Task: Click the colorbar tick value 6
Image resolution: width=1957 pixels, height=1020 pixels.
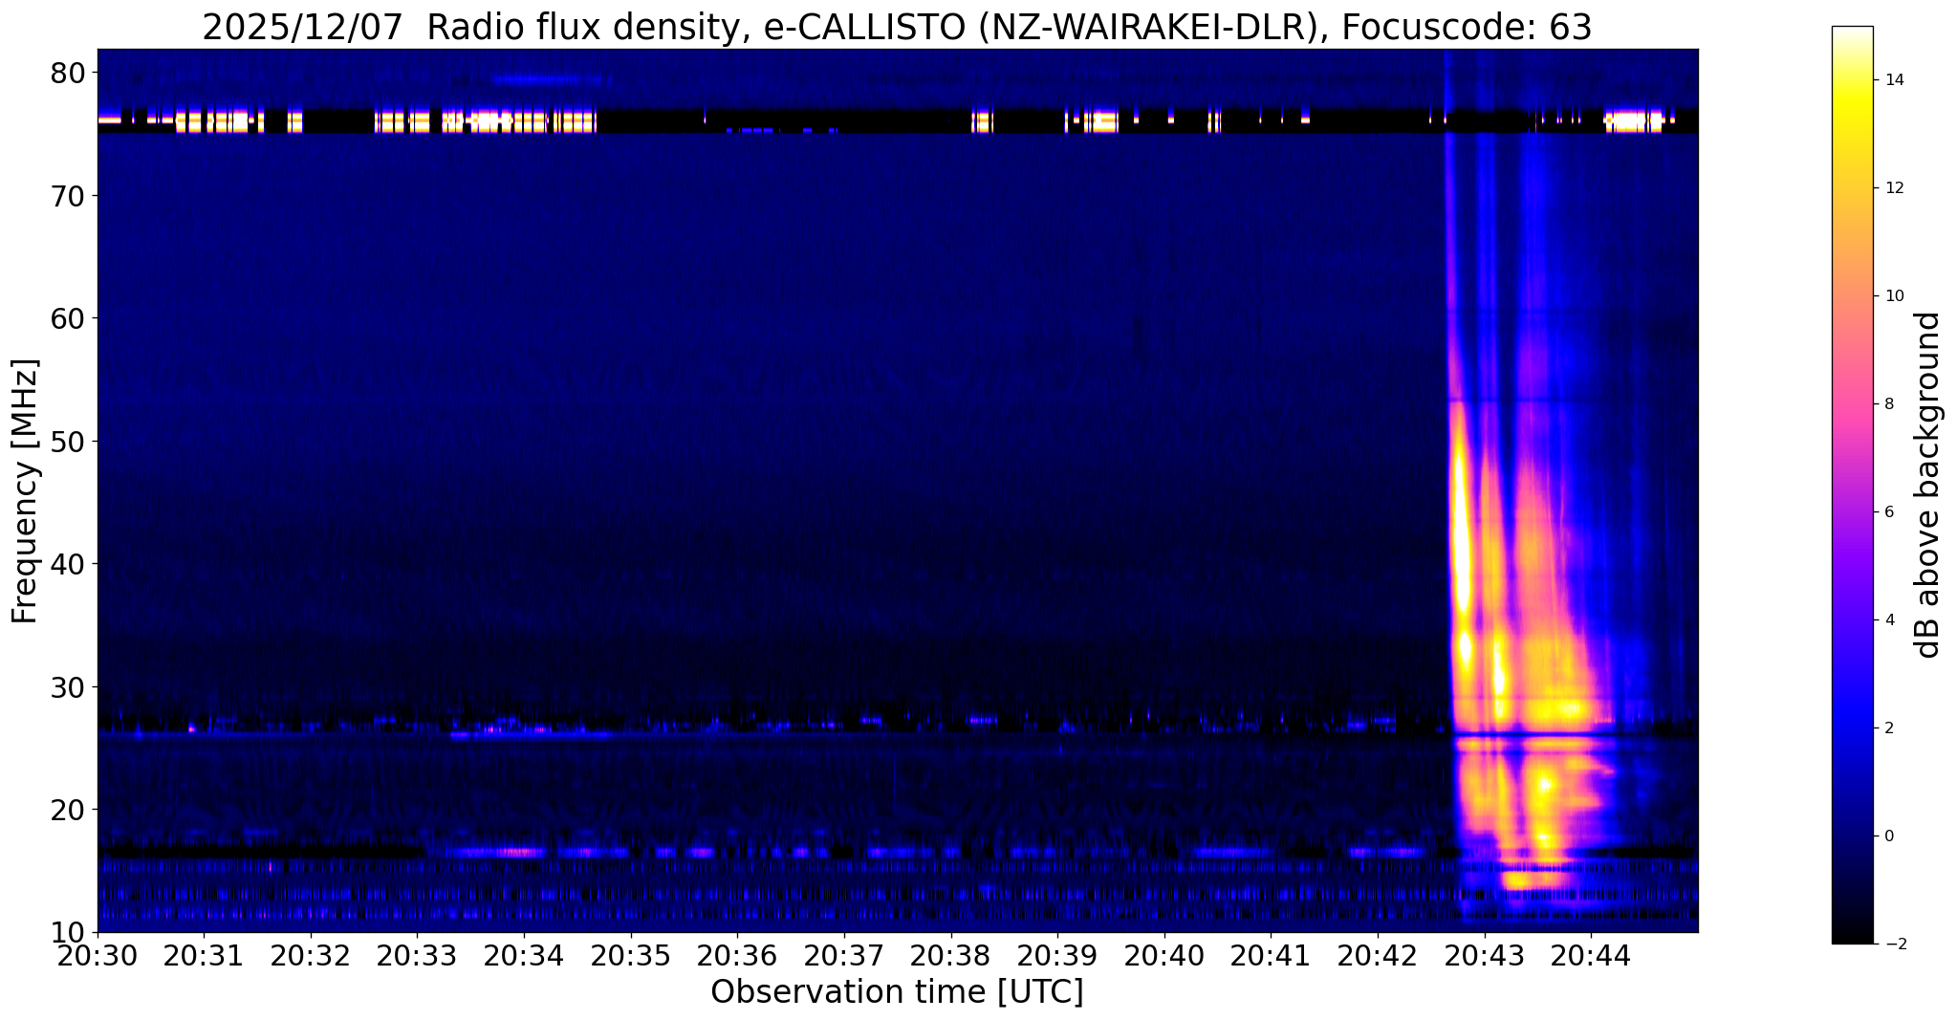Action: click(1888, 512)
